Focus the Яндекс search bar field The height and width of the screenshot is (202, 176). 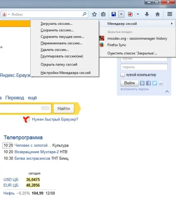[44, 14]
